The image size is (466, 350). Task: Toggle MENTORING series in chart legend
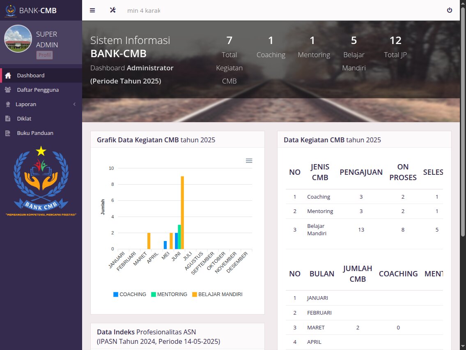[x=169, y=294]
